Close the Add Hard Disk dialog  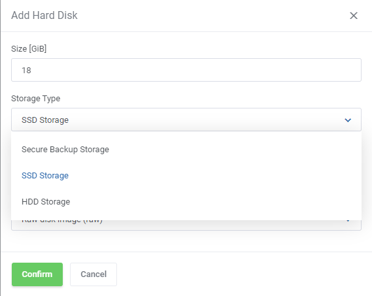354,16
